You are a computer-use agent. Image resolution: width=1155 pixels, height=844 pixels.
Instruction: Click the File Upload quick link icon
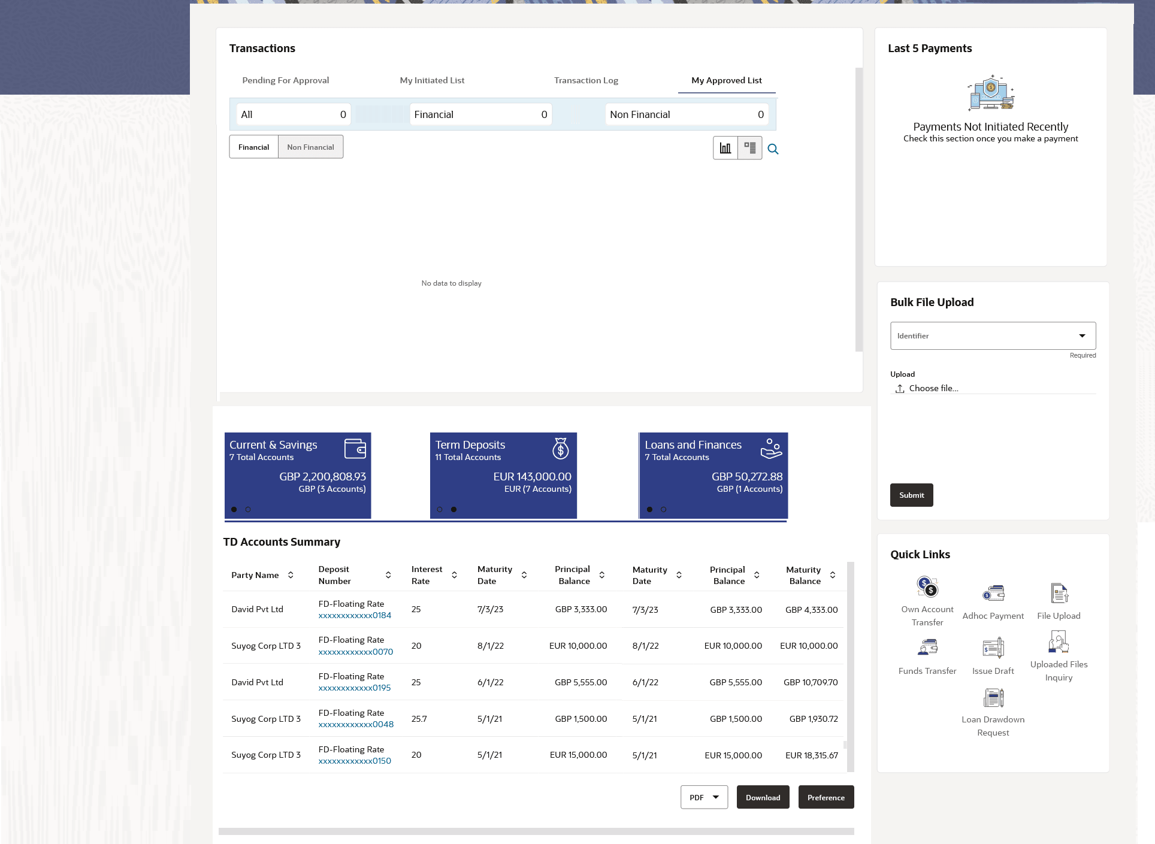(x=1059, y=594)
